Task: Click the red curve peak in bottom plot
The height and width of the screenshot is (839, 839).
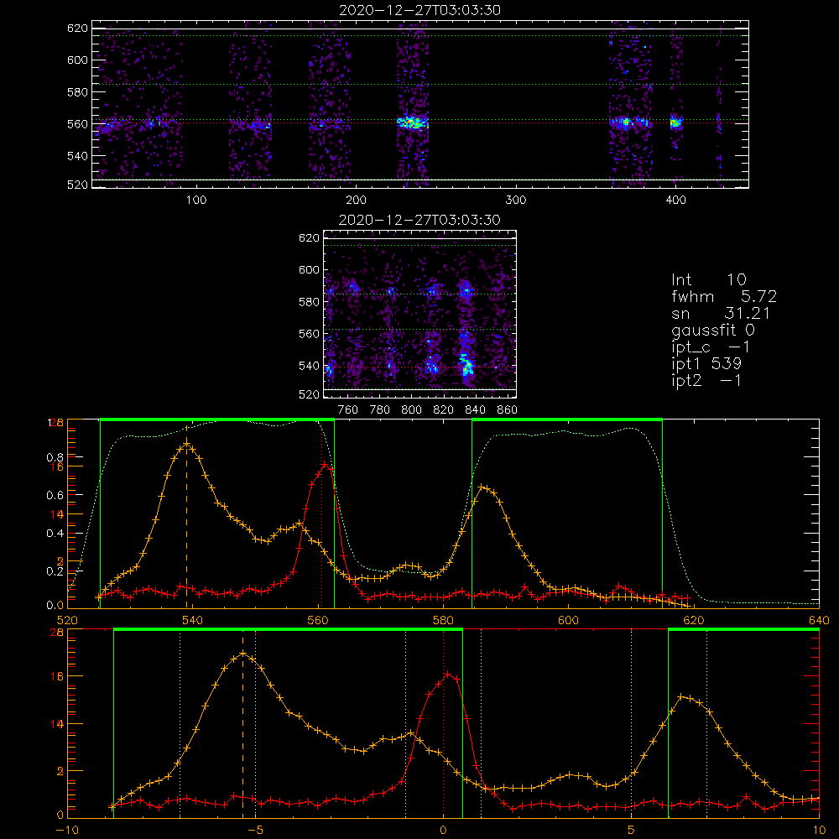Action: (447, 675)
